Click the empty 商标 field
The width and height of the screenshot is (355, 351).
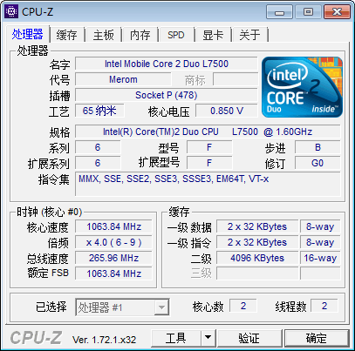click(x=236, y=79)
